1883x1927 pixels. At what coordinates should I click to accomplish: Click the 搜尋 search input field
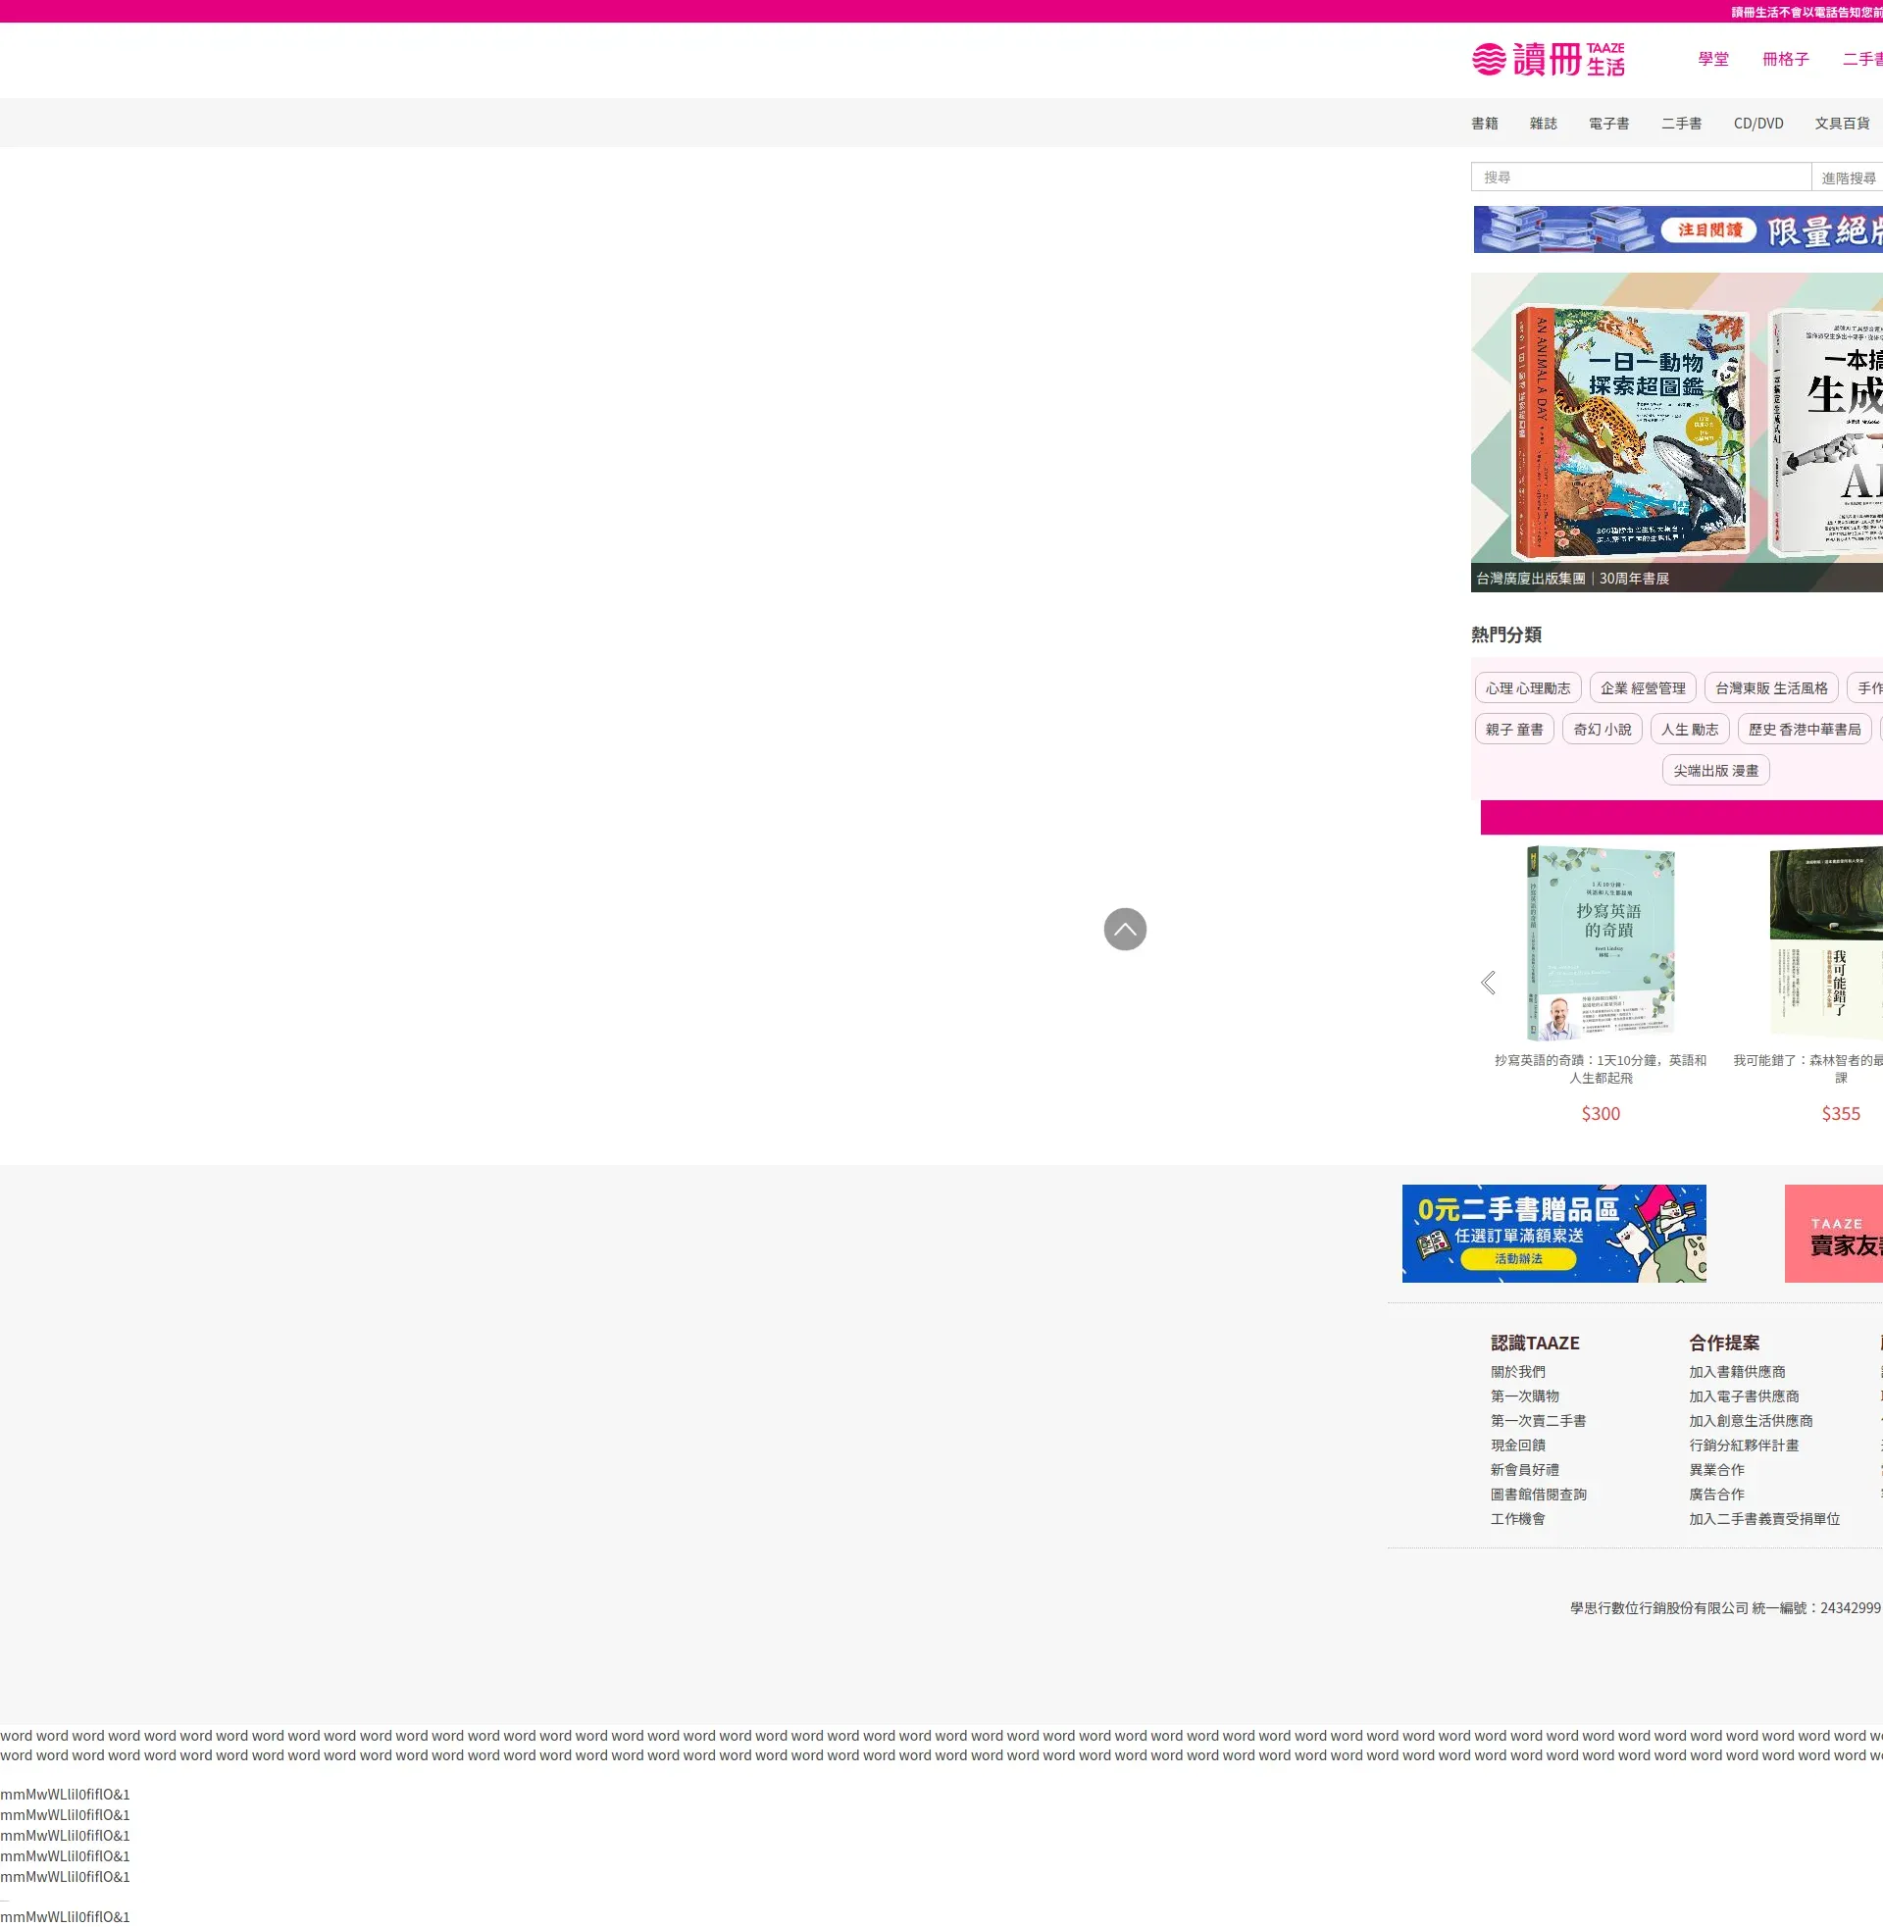[x=1640, y=177]
